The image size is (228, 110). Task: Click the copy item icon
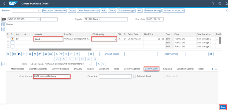point(46,54)
